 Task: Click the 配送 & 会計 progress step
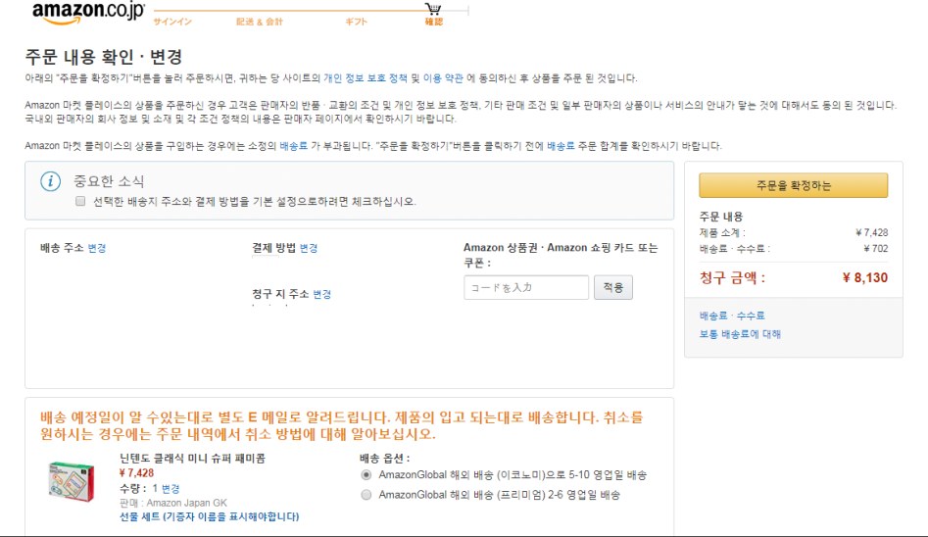260,22
